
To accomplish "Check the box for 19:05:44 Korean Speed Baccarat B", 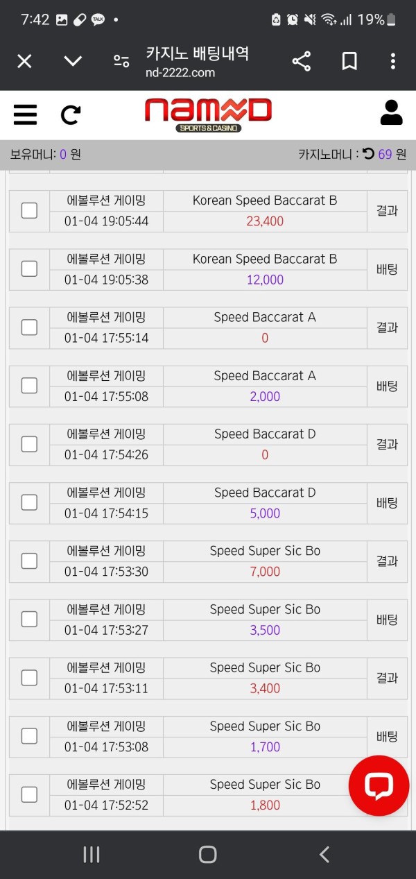I will click(29, 210).
